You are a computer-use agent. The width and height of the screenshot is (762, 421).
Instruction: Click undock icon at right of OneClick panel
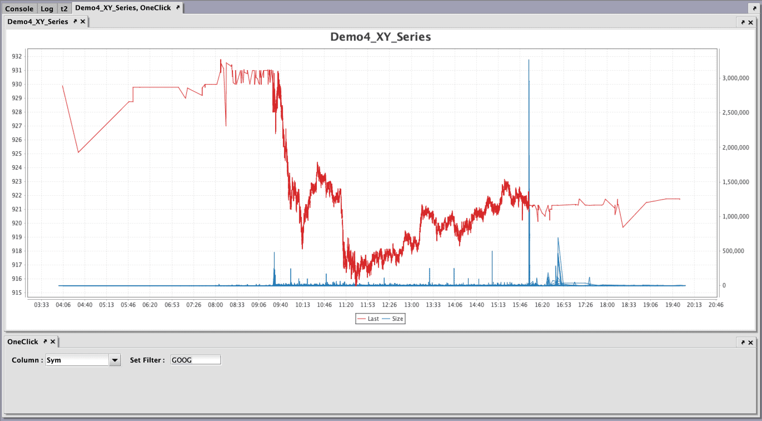tap(743, 343)
